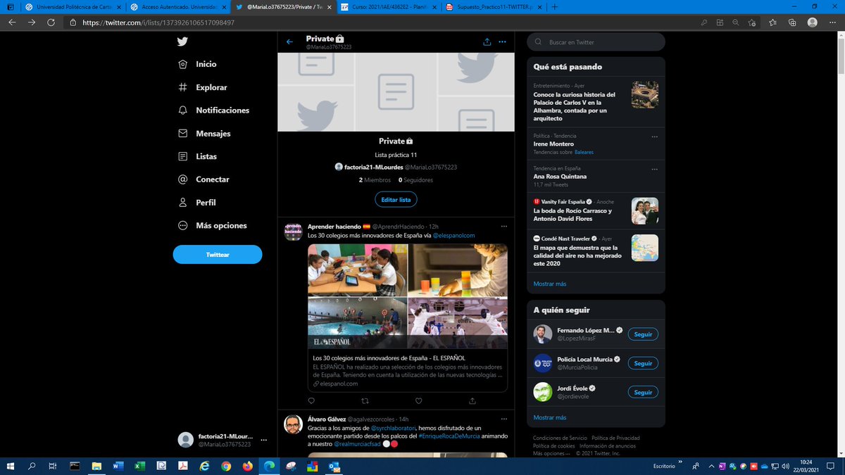Viewport: 845px width, 475px height.
Task: Expand Más opciones in the sidebar
Action: point(212,226)
